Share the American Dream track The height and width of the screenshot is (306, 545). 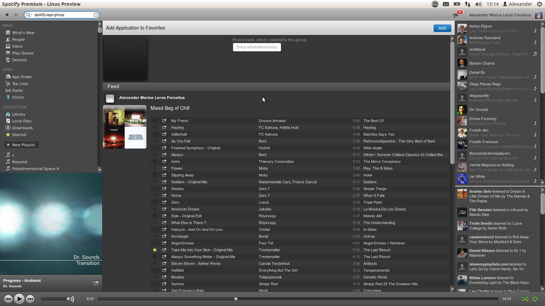pyautogui.click(x=164, y=209)
